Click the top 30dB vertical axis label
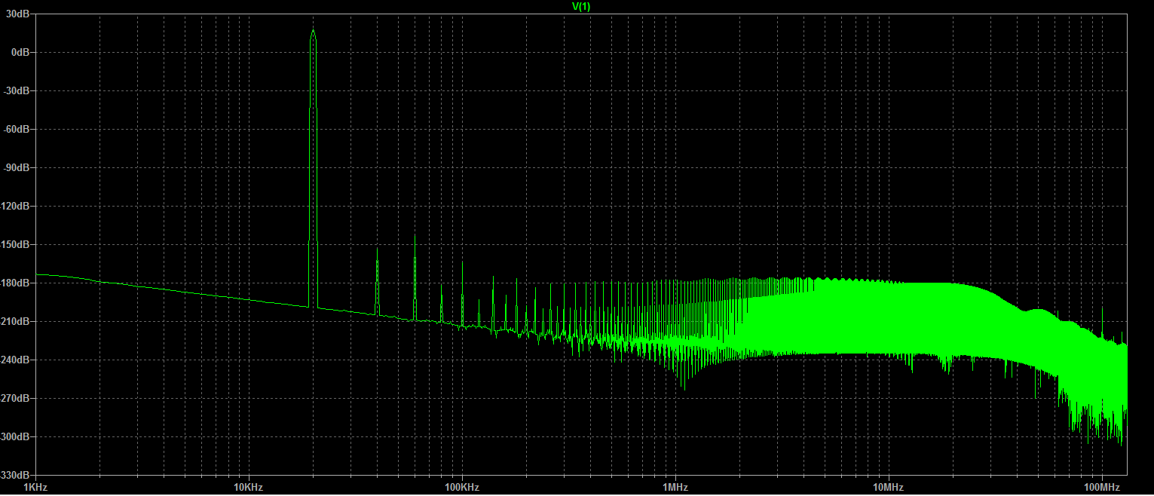The width and height of the screenshot is (1154, 496). [x=18, y=14]
